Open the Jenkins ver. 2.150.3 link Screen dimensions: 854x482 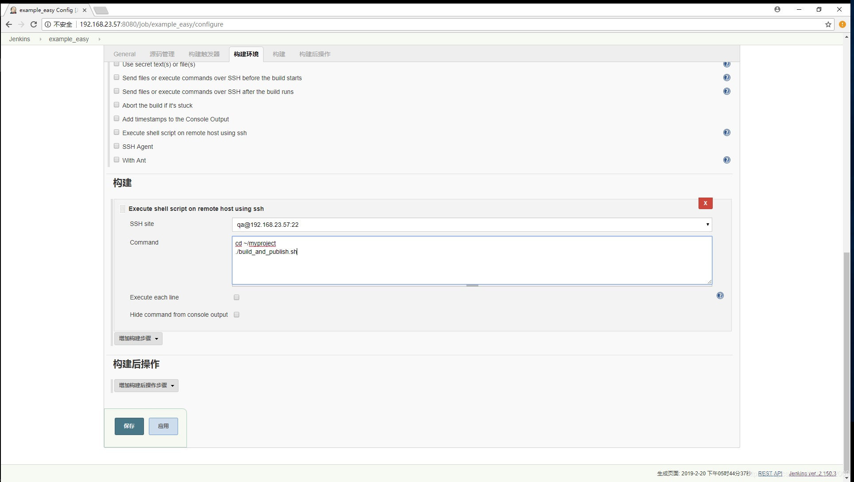point(812,474)
